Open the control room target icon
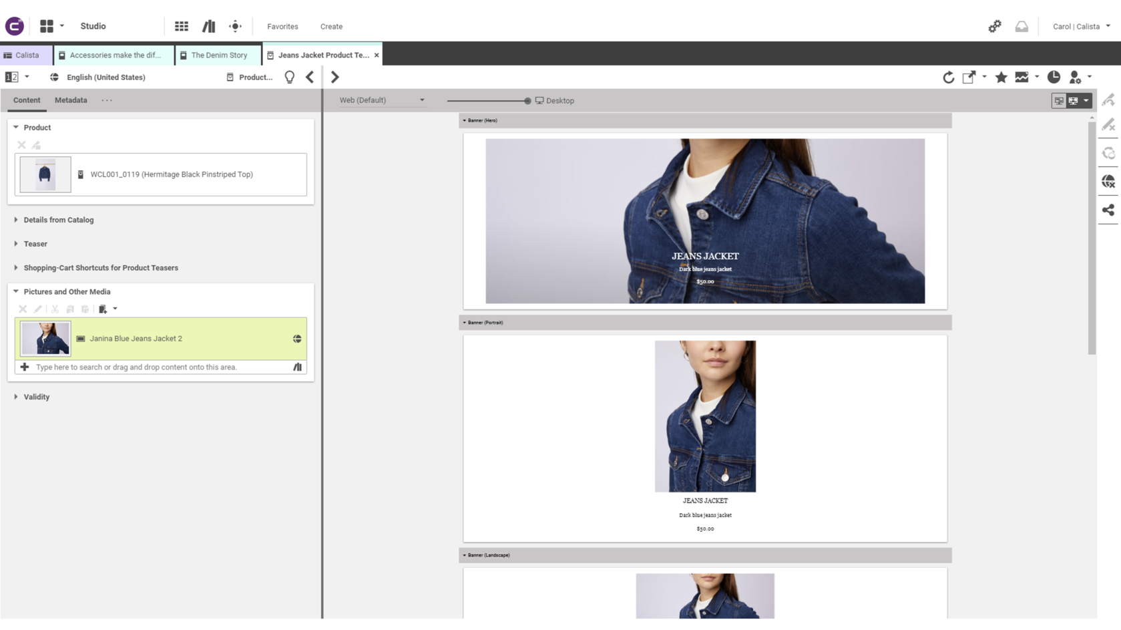1121x630 pixels. click(x=235, y=26)
